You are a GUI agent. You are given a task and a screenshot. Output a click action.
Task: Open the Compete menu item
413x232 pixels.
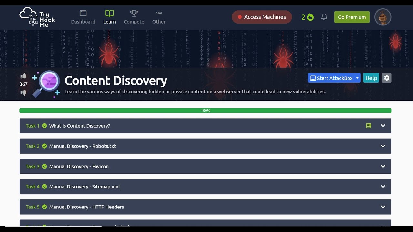click(x=134, y=17)
